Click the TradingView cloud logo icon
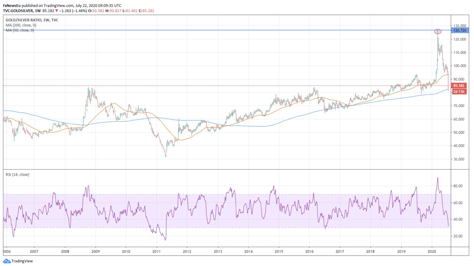The image size is (474, 266). (x=7, y=261)
